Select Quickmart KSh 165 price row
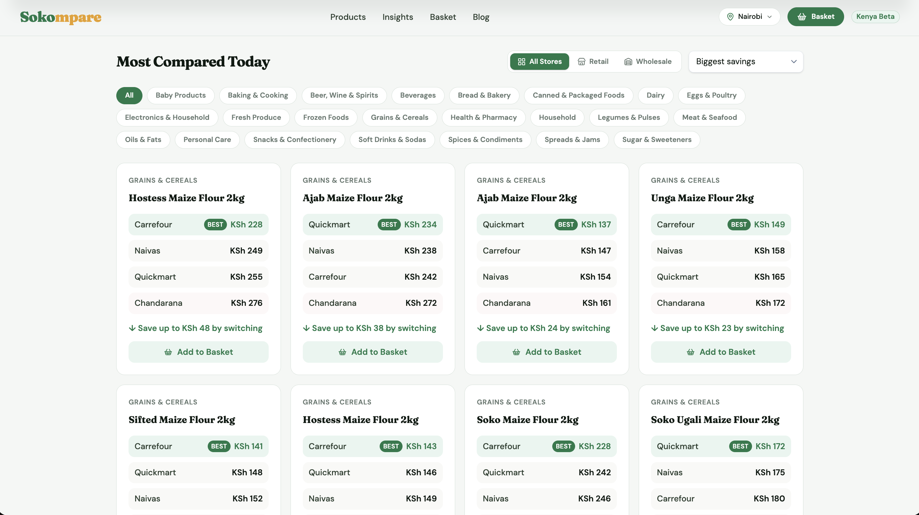Image resolution: width=919 pixels, height=515 pixels. coord(721,277)
